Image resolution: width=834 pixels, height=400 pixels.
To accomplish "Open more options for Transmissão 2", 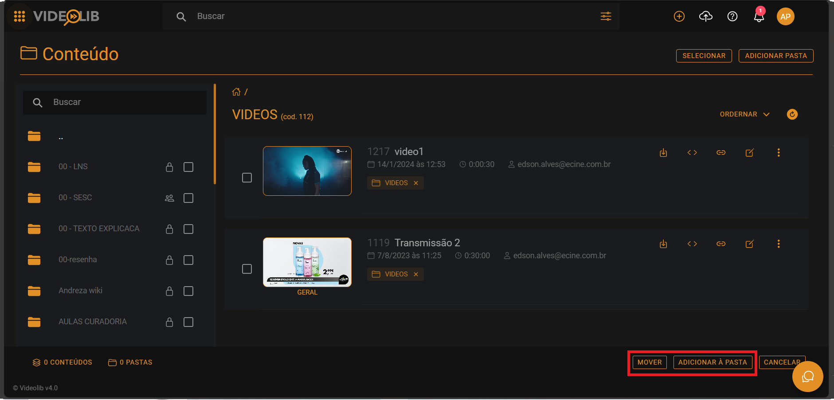I will tap(779, 244).
